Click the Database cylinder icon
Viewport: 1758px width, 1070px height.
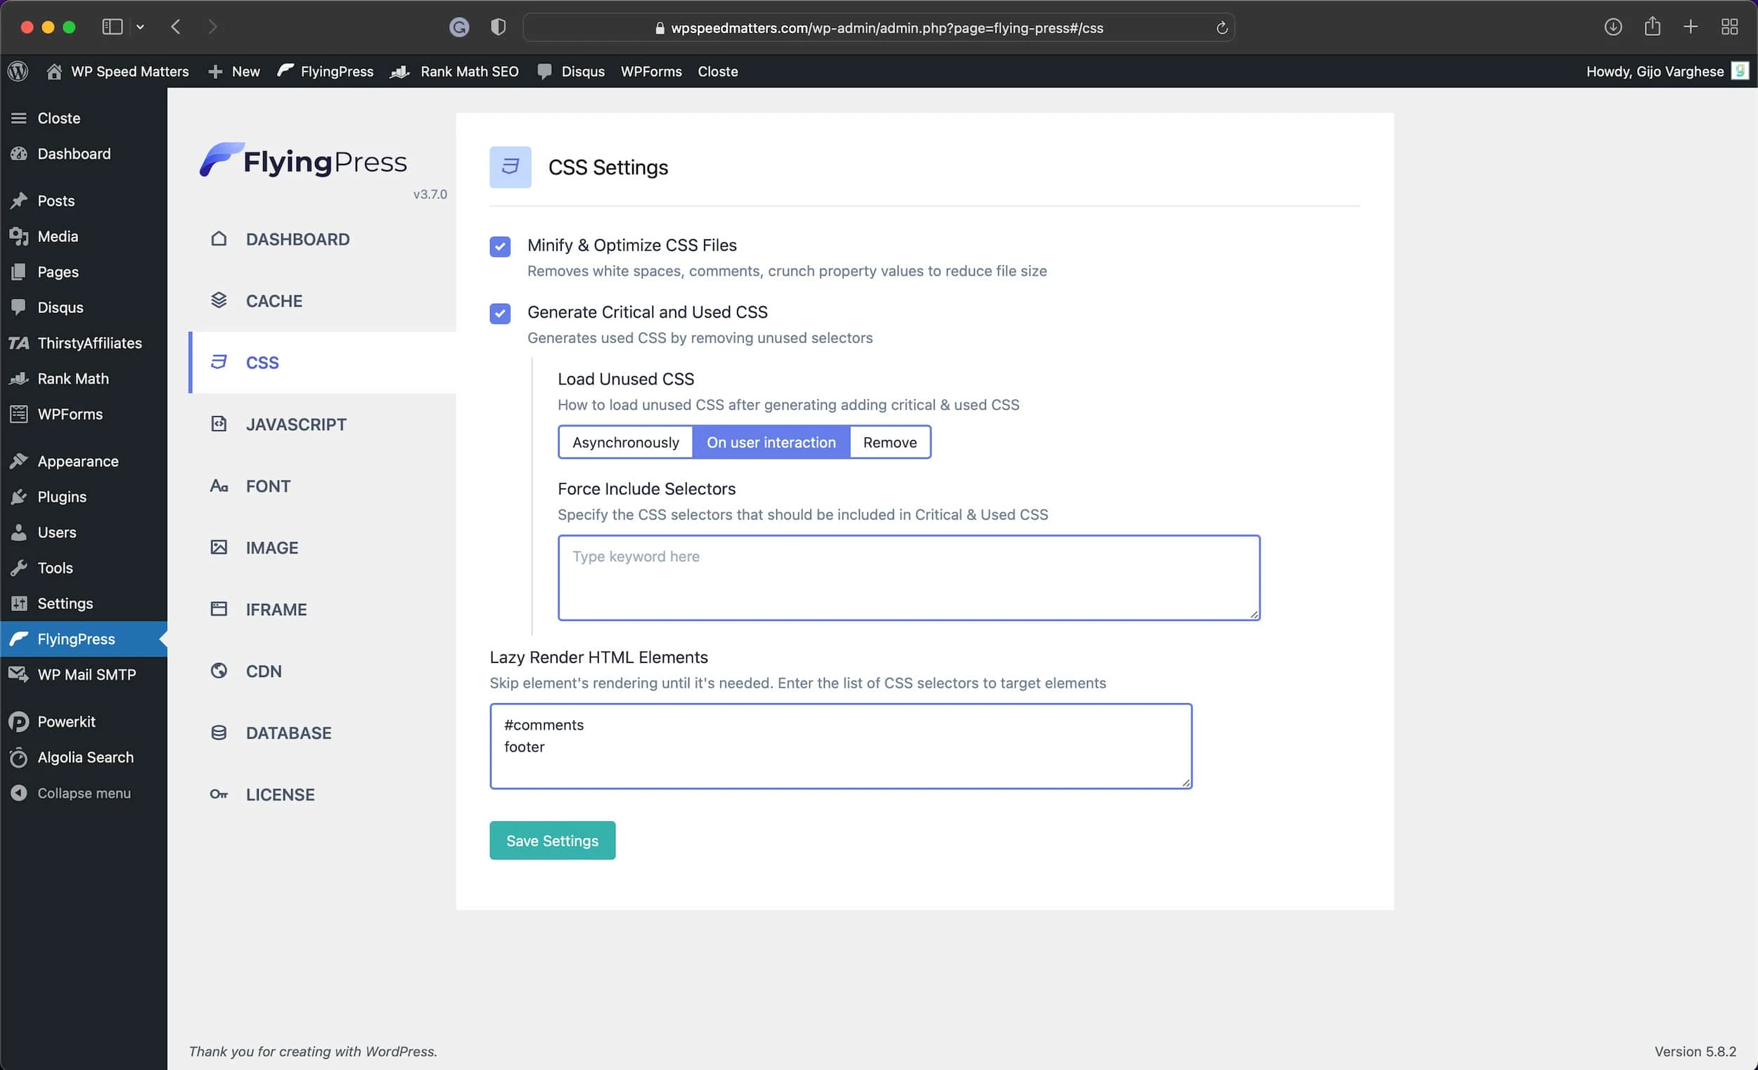coord(219,733)
